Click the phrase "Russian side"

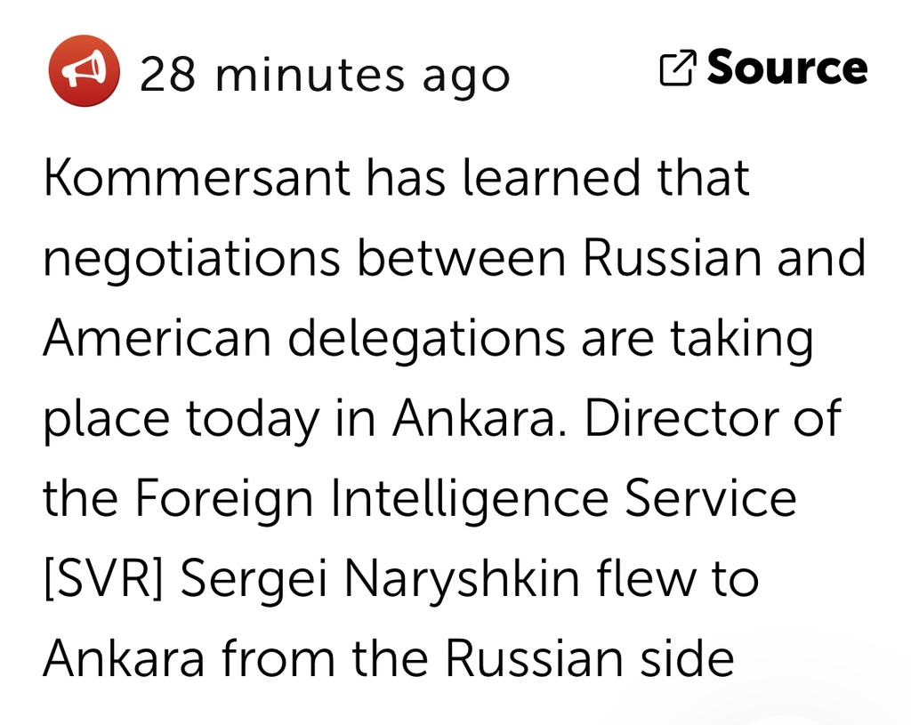(590, 658)
